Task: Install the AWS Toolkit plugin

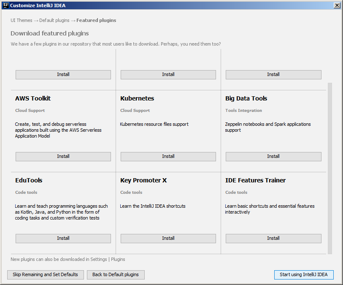Action: click(x=63, y=157)
